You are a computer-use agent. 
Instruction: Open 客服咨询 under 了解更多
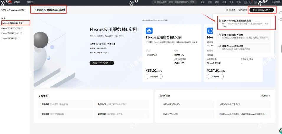coord(65,114)
